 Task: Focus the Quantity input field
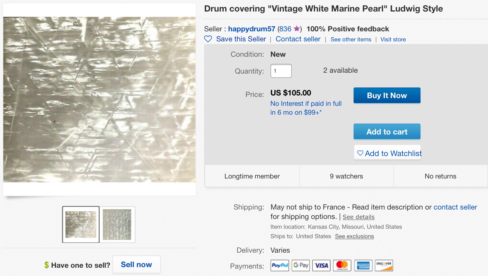click(x=281, y=71)
